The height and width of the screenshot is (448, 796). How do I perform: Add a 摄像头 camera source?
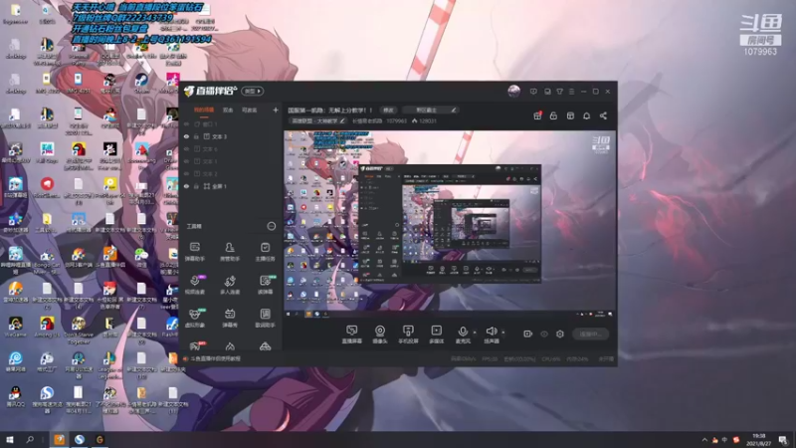tap(380, 335)
